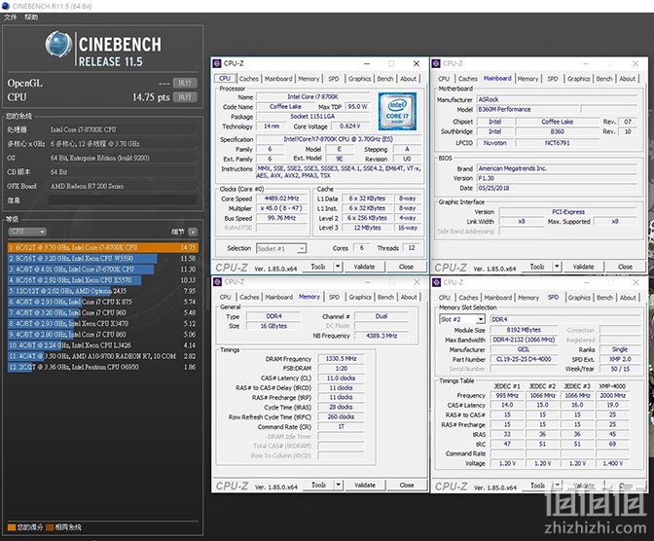This screenshot has width=654, height=541.
Task: Select ranking row AMD Opteron 2435
Action: point(102,291)
